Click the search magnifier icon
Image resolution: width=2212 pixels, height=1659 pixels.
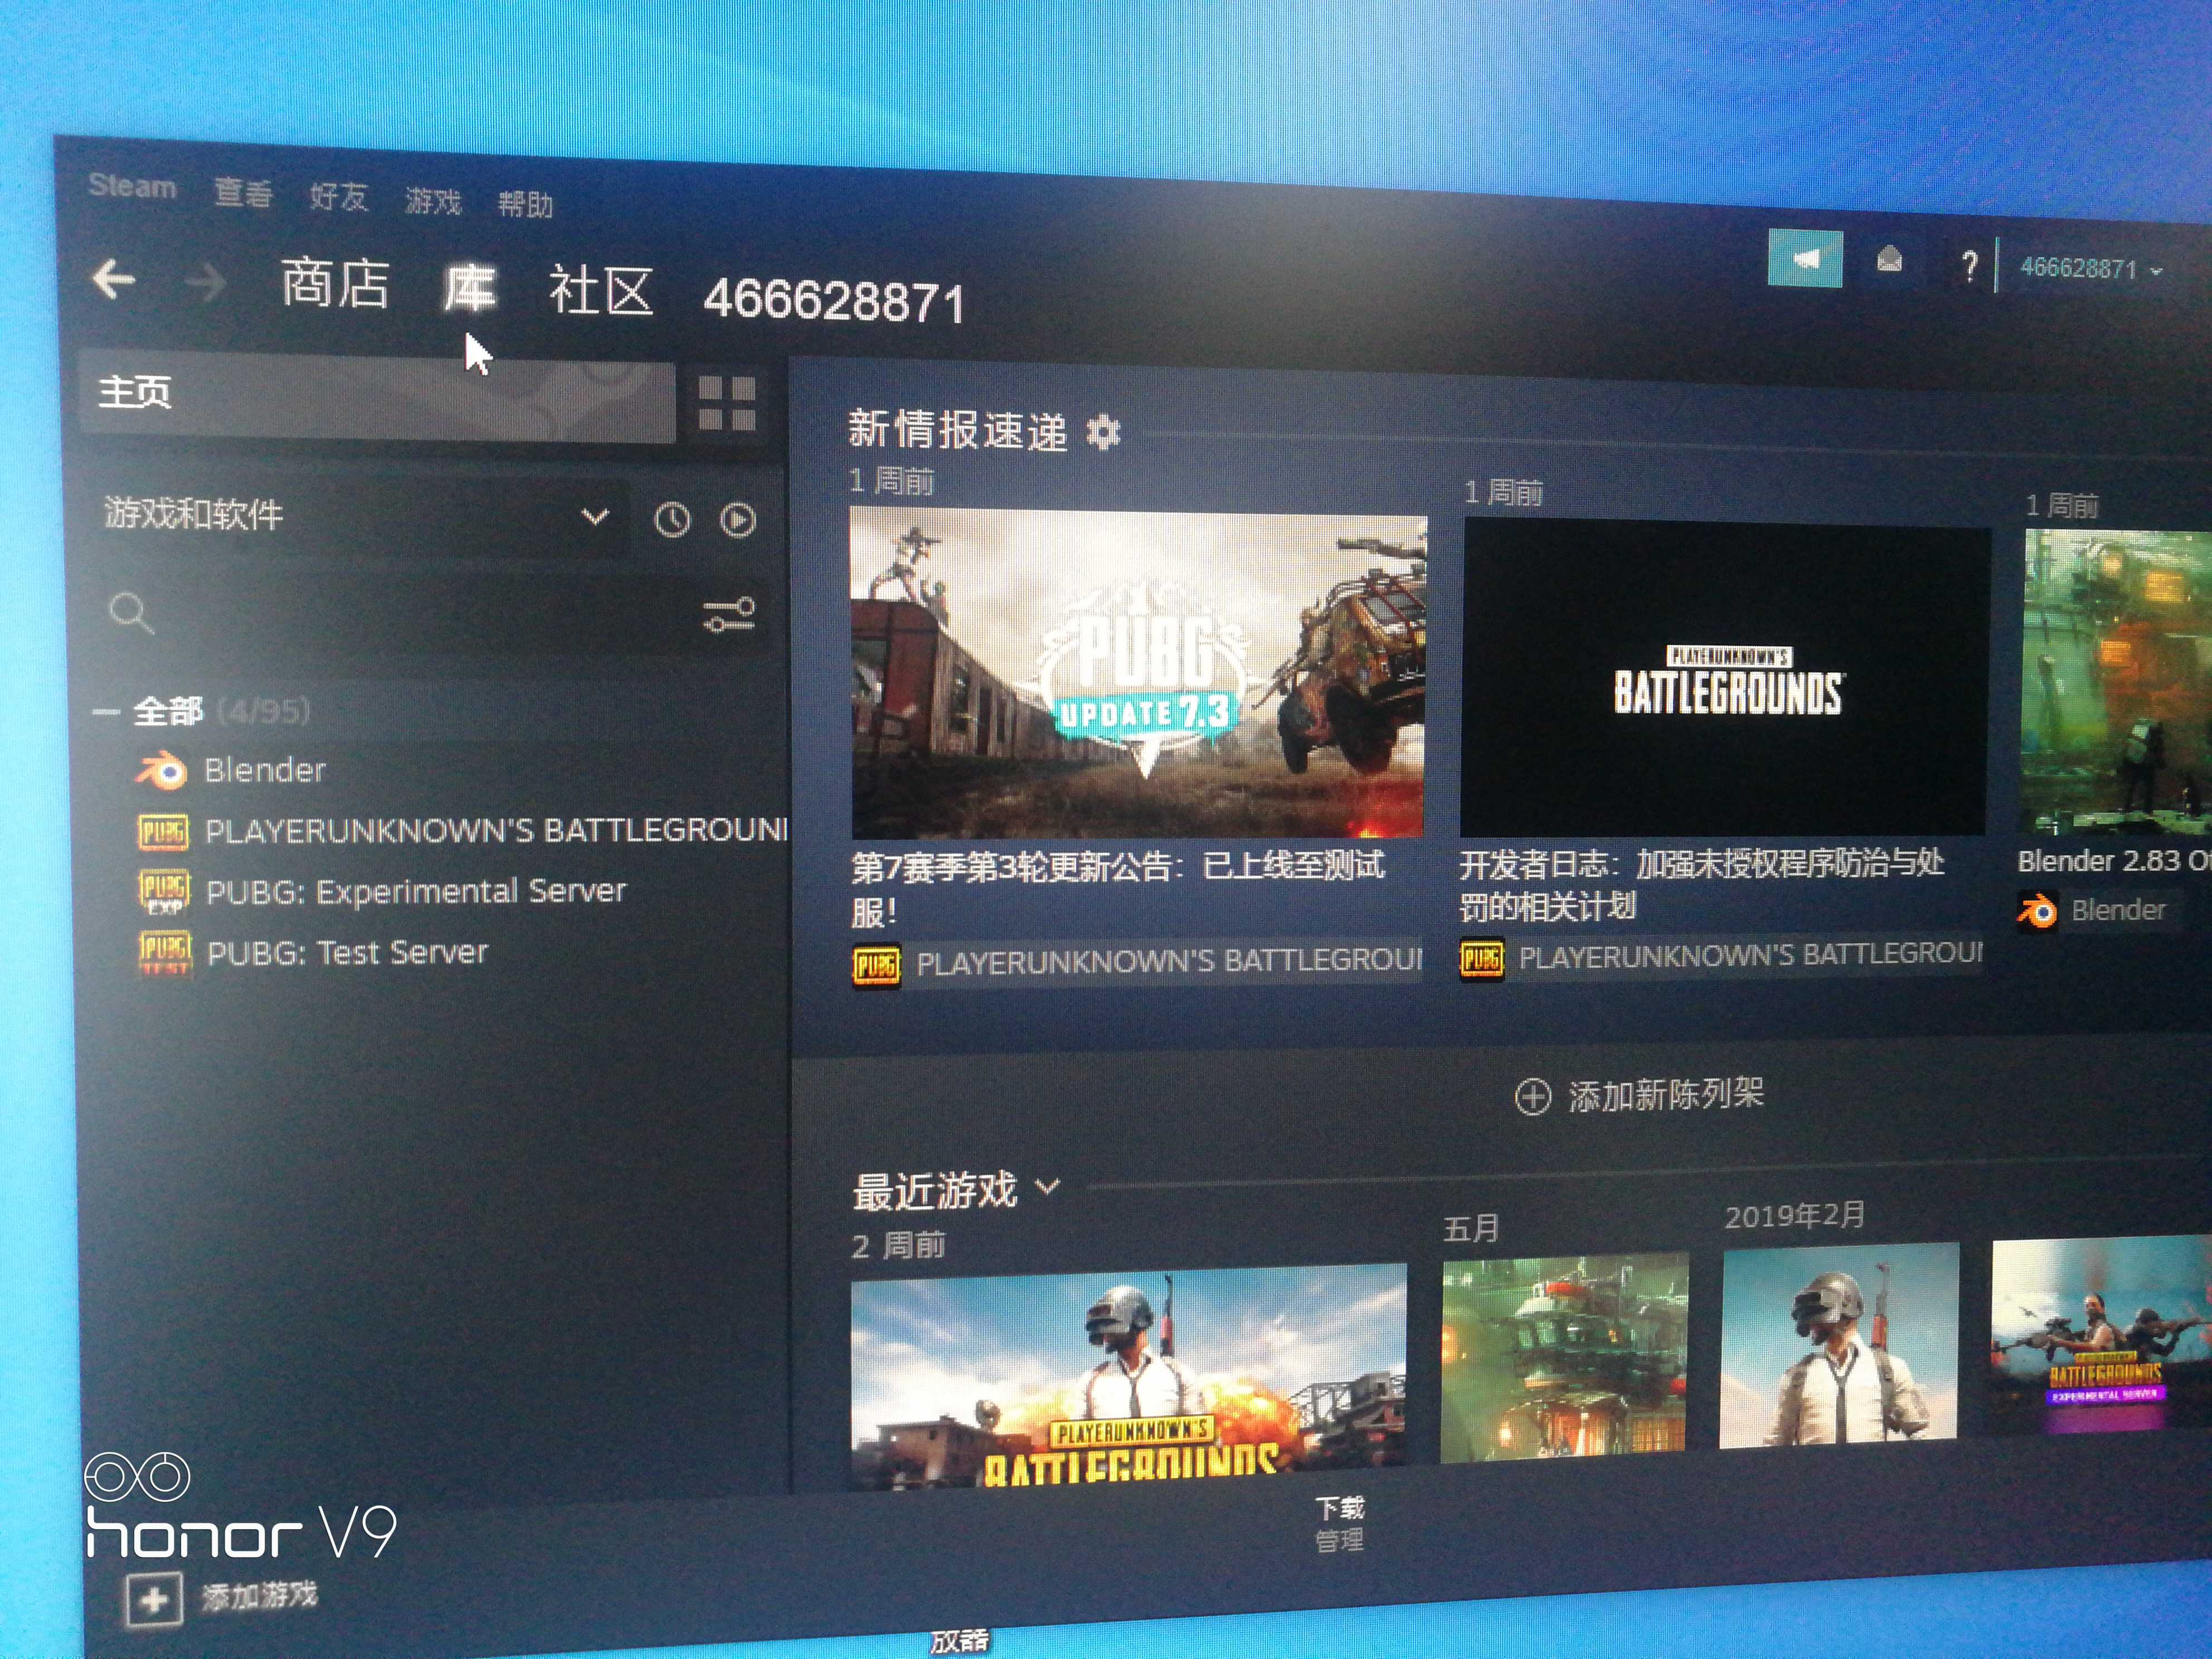click(x=131, y=613)
